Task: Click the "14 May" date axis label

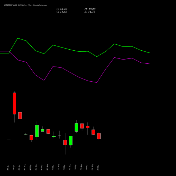Action: coord(70,167)
